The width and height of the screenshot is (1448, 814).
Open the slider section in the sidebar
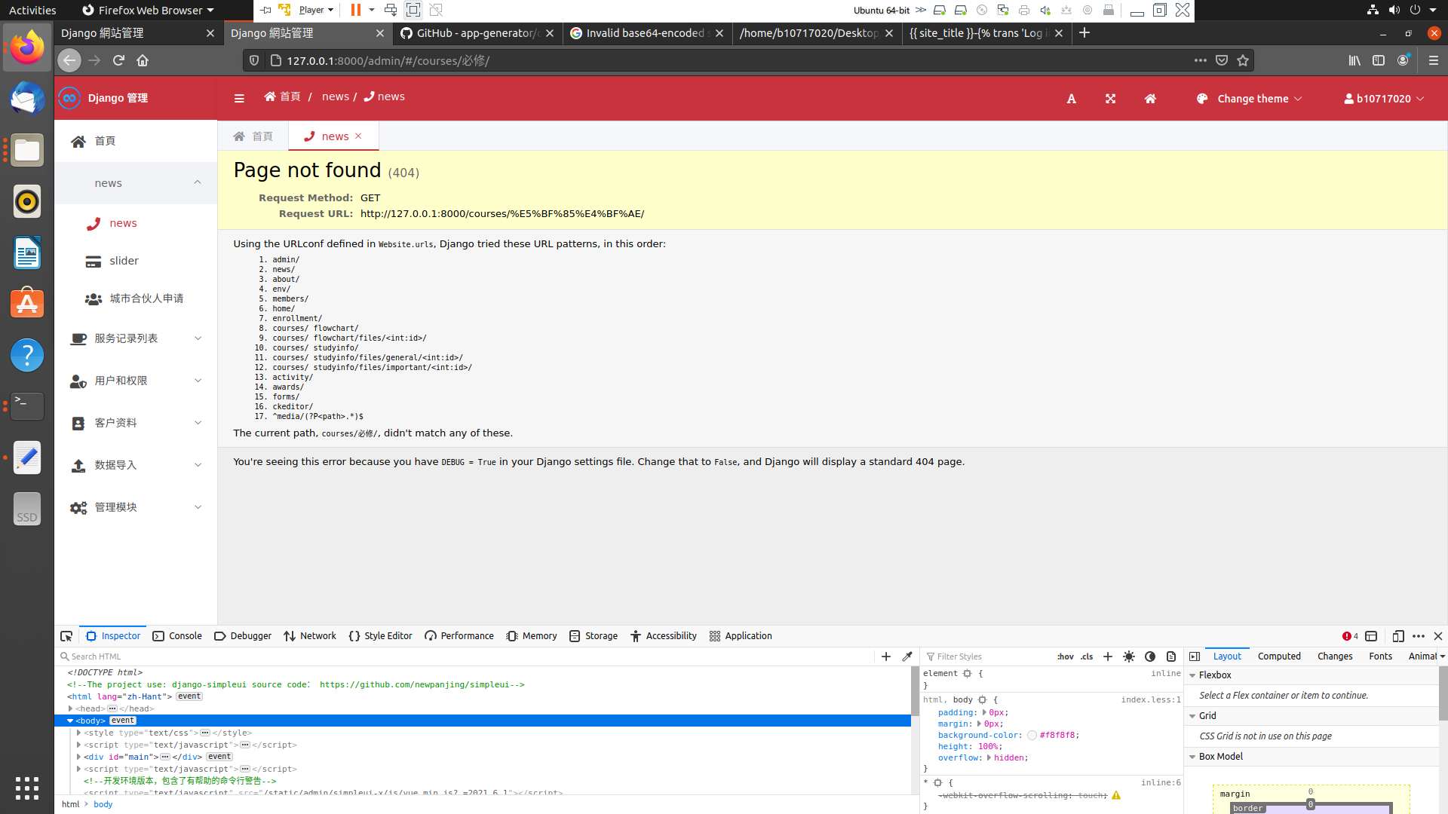pyautogui.click(x=125, y=261)
